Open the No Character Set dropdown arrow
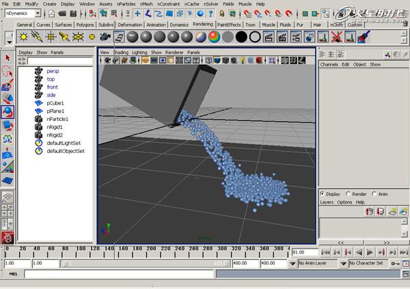The width and height of the screenshot is (410, 289). tap(343, 263)
